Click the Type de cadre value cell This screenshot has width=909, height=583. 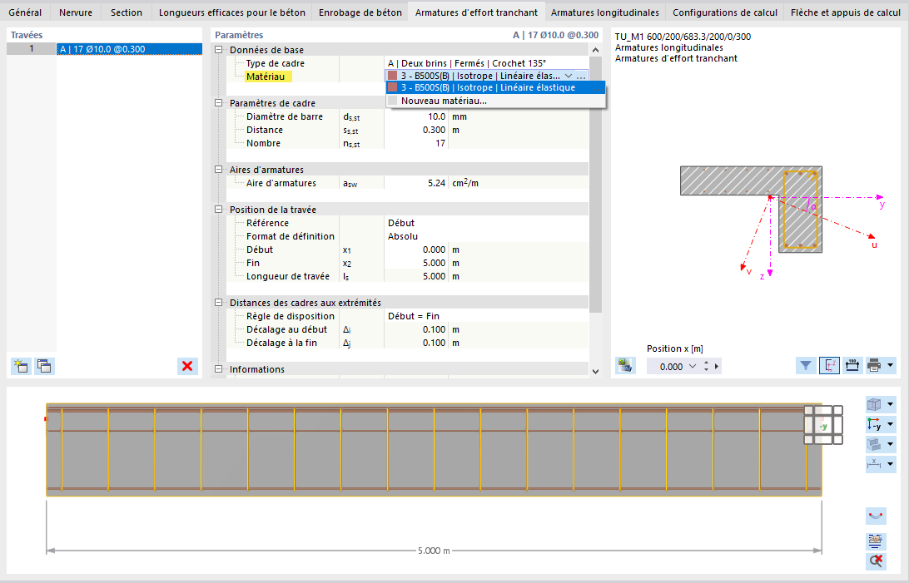[486, 63]
